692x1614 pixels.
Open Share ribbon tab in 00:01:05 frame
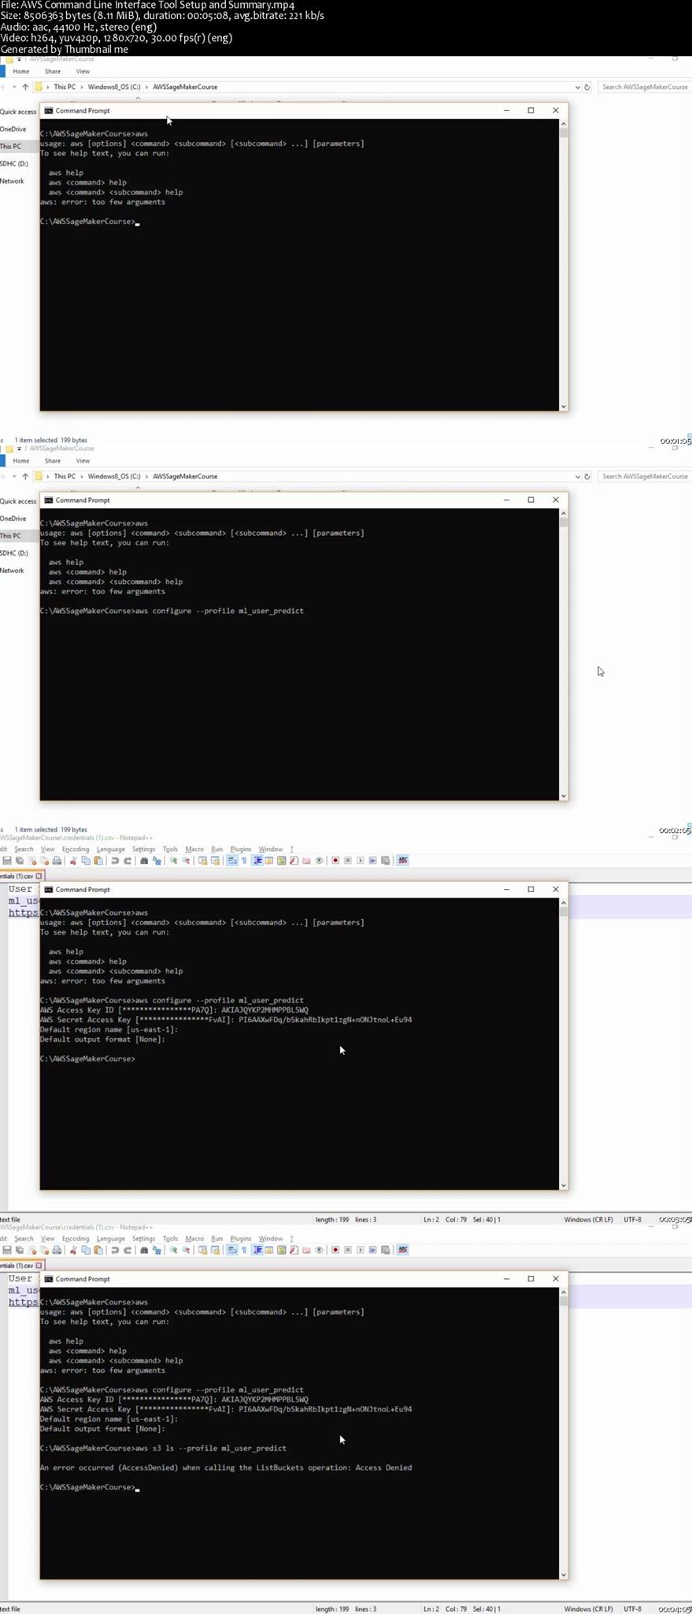pos(53,72)
